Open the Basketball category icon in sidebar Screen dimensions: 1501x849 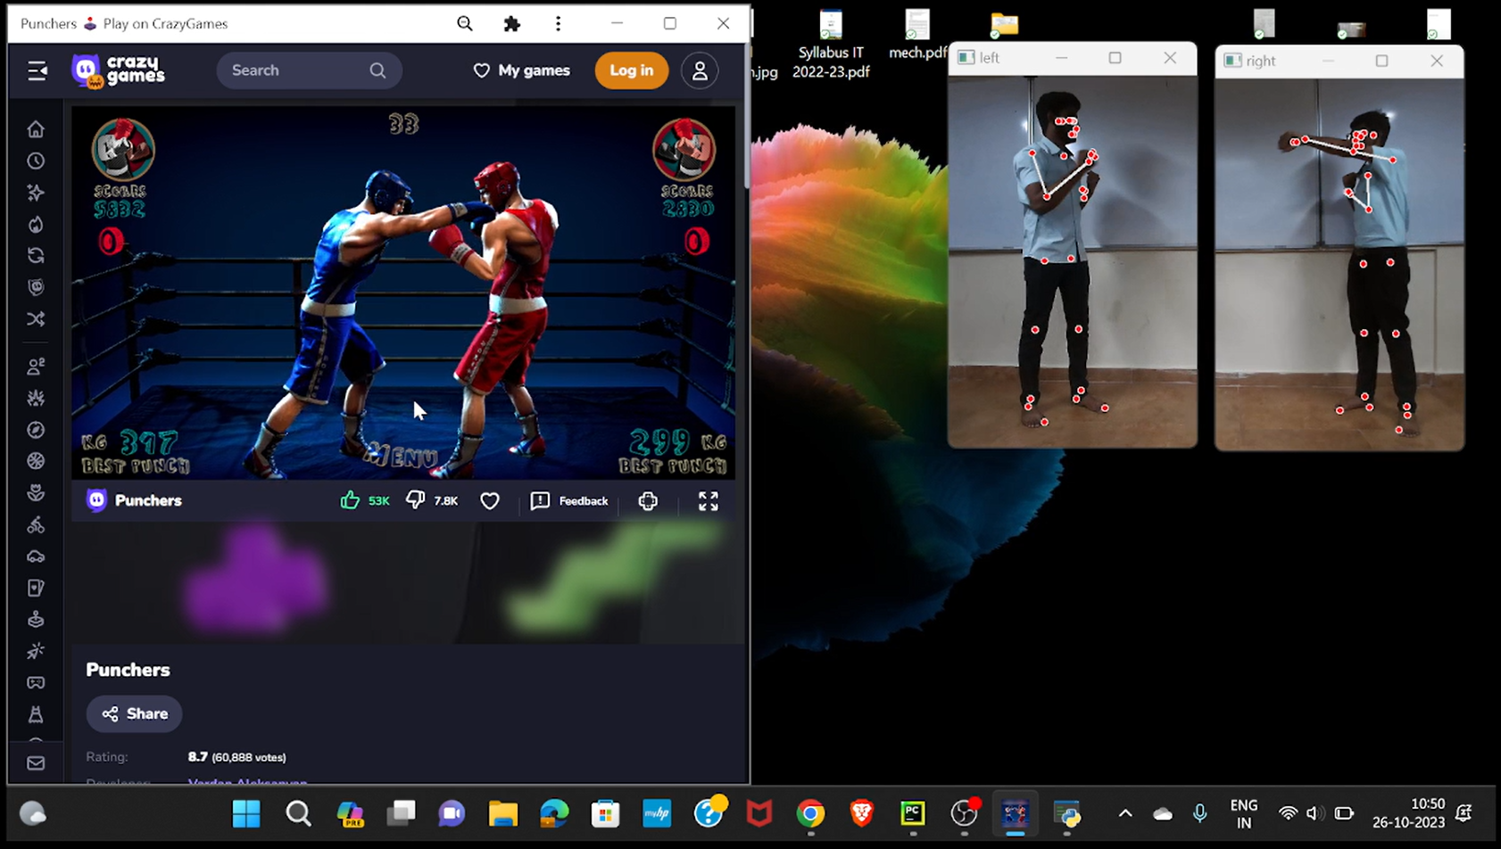click(36, 461)
